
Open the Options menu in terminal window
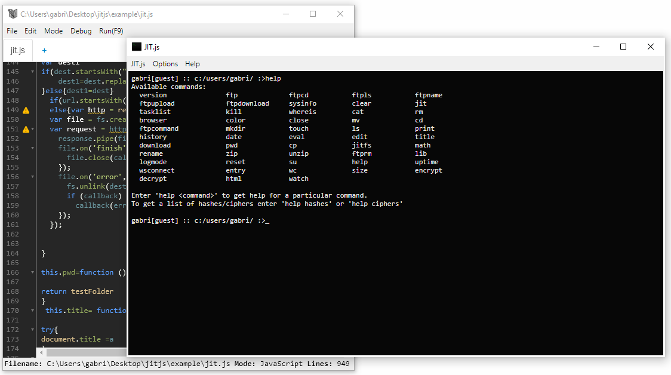(165, 64)
